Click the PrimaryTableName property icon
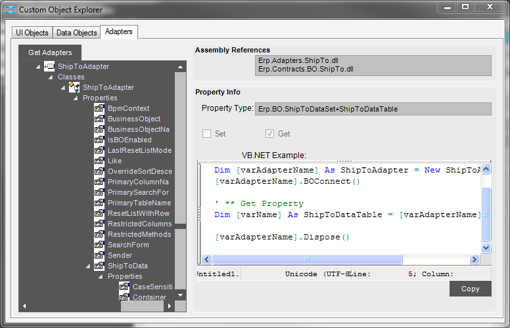Image resolution: width=510 pixels, height=328 pixels. [x=99, y=203]
